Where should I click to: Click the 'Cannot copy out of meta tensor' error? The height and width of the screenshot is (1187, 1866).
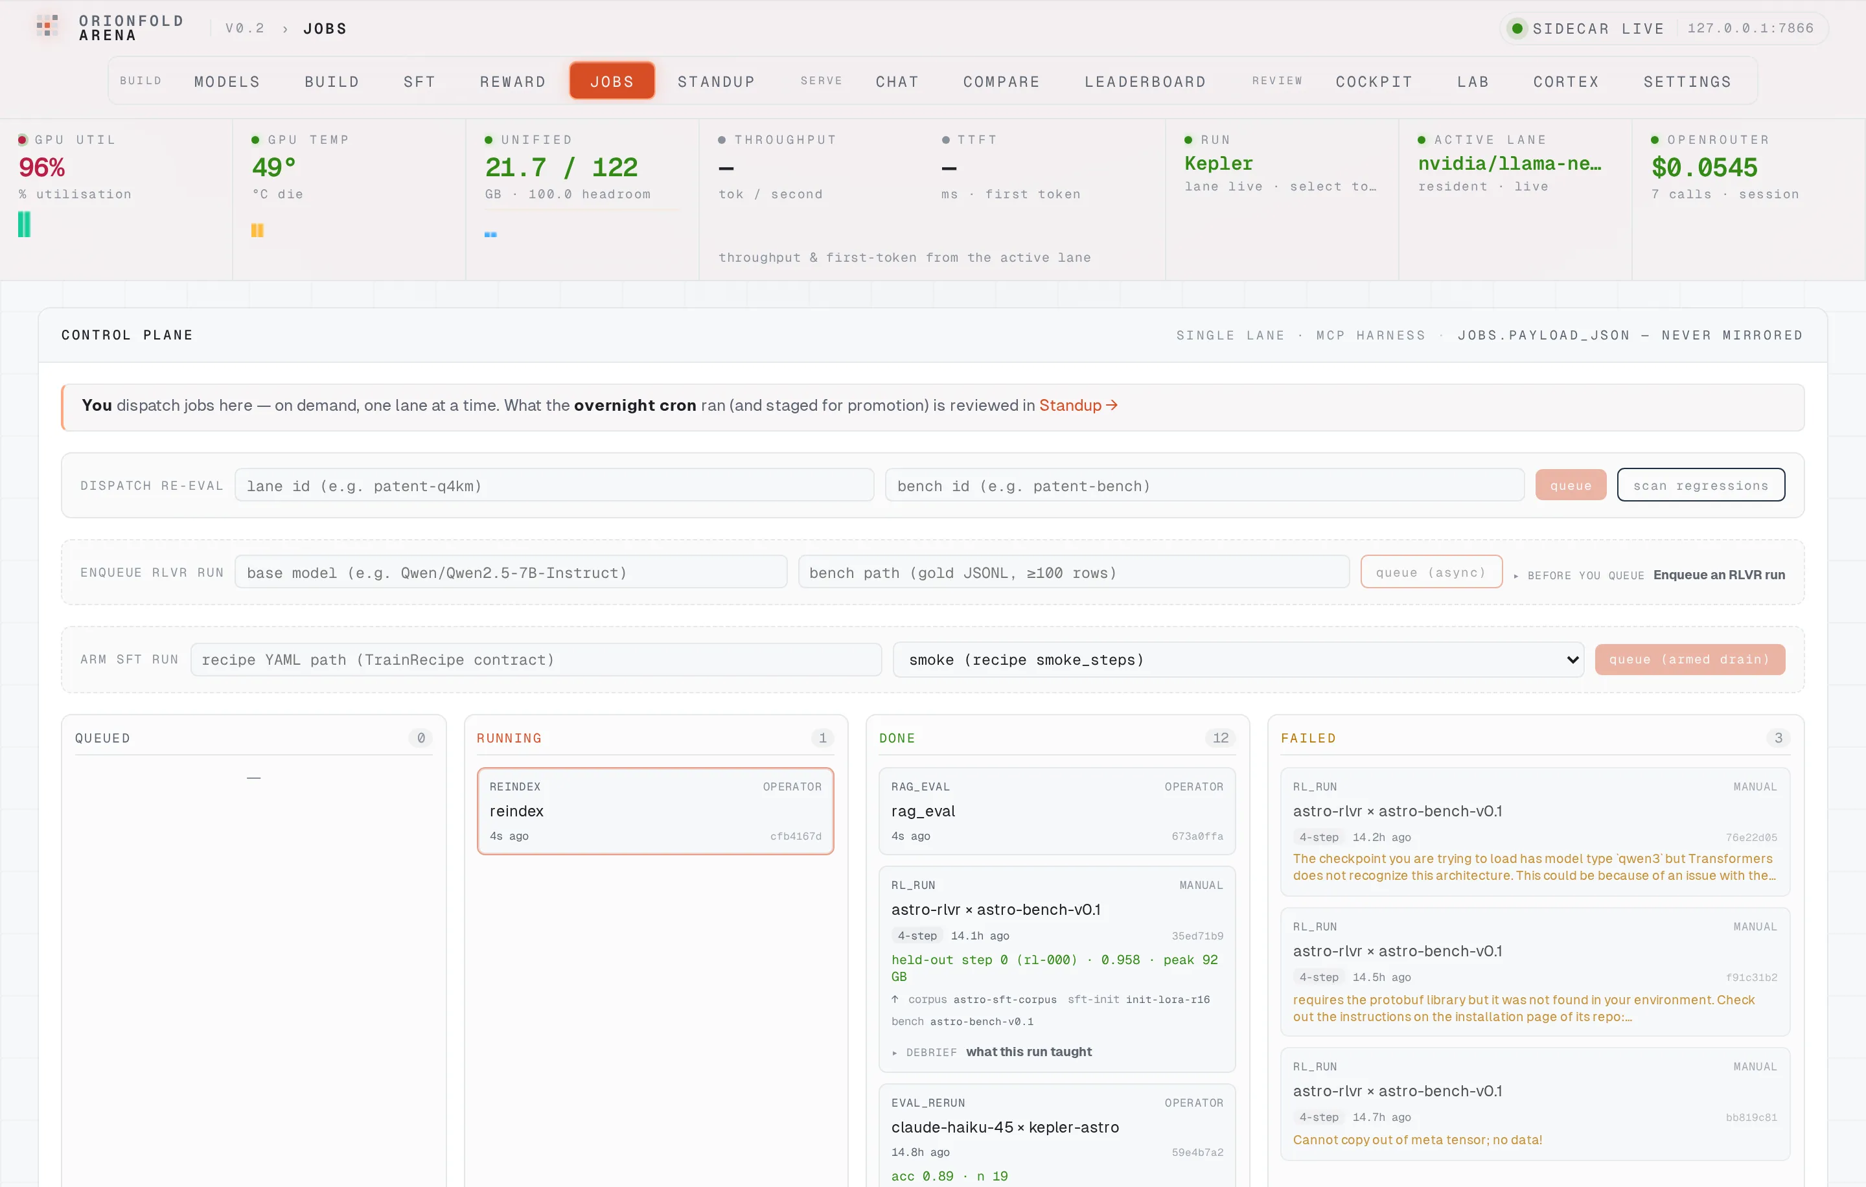(x=1418, y=1139)
